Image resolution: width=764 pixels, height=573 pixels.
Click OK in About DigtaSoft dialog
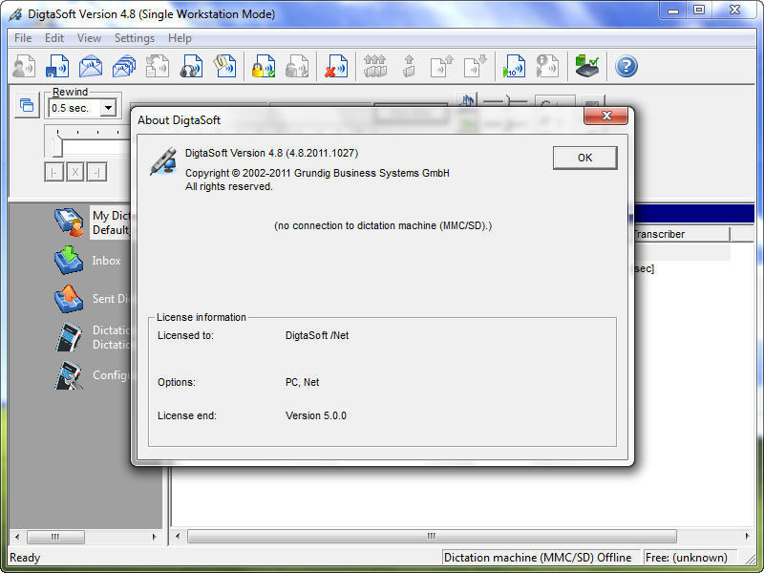click(x=584, y=158)
